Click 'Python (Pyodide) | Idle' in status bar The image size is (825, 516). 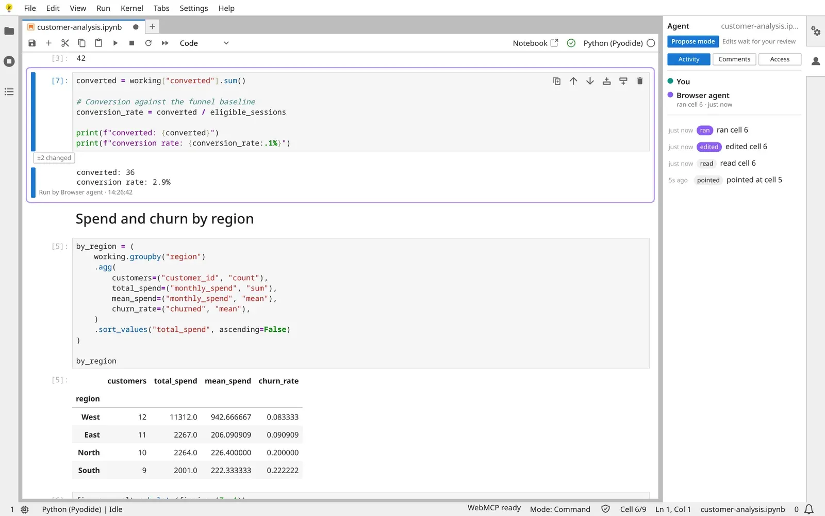click(x=82, y=509)
